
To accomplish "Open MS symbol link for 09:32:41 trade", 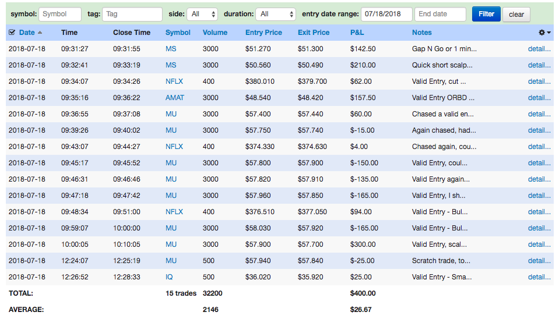I will point(171,65).
